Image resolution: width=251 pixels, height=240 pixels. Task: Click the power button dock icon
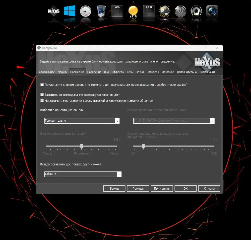pyautogui.click(x=180, y=11)
